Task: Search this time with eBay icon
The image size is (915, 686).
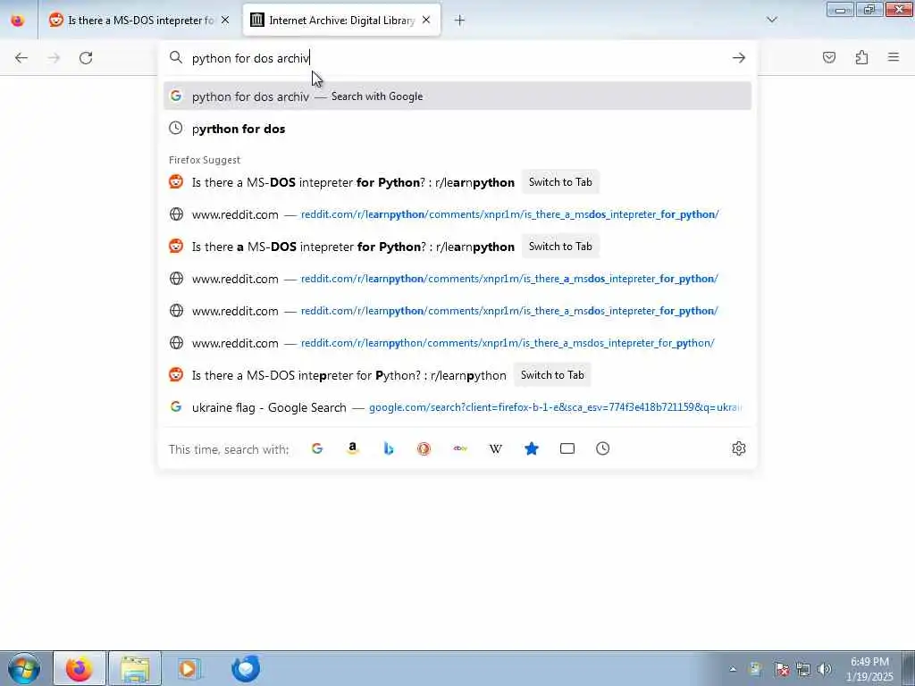Action: [x=460, y=448]
